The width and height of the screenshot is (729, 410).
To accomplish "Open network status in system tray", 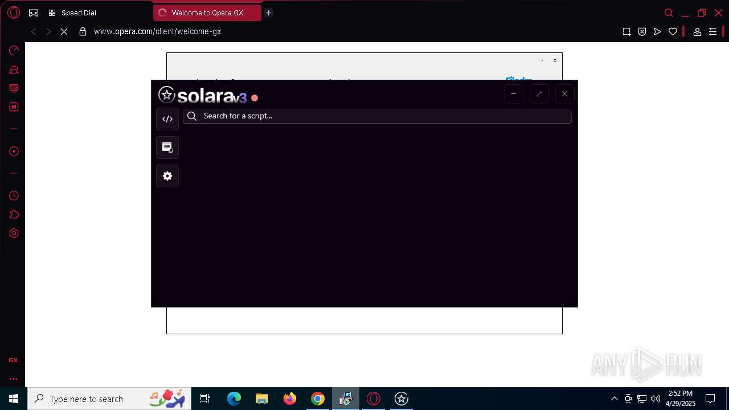I will (x=642, y=399).
